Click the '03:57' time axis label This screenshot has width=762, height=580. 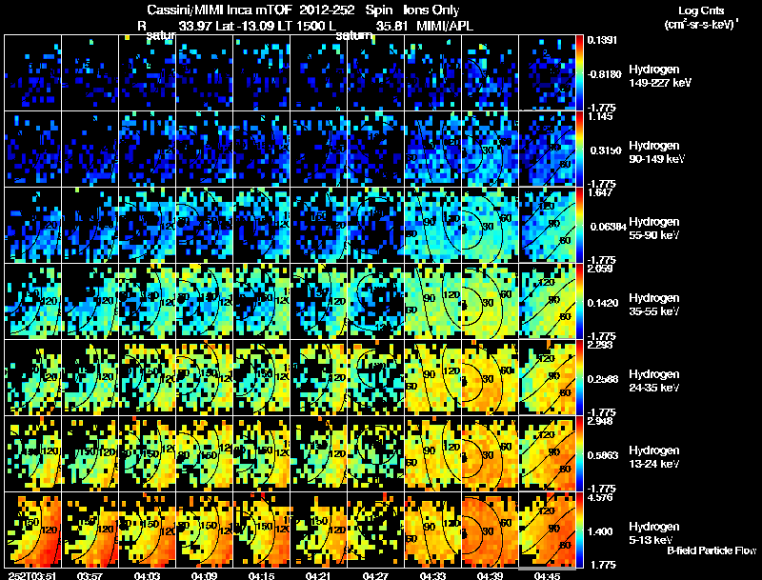[x=90, y=575]
